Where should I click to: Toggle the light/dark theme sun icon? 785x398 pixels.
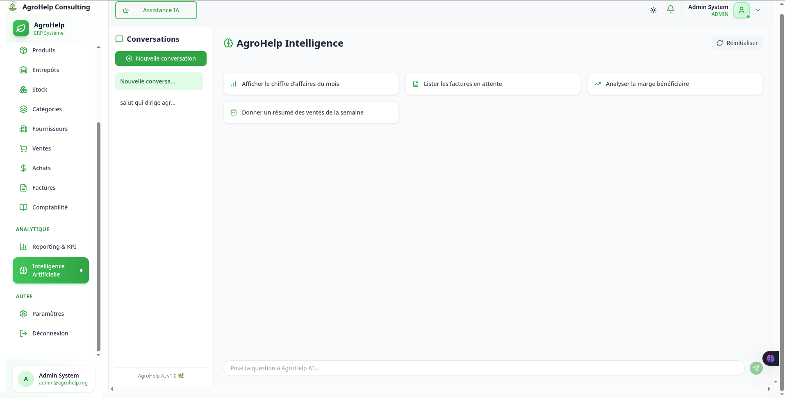point(653,10)
